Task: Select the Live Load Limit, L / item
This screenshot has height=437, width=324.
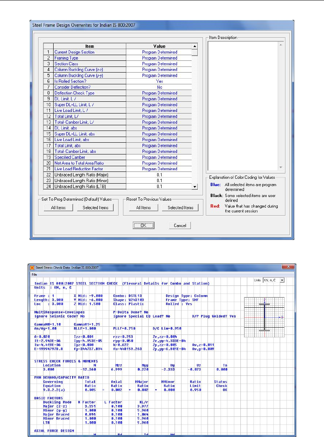Action: click(90, 111)
